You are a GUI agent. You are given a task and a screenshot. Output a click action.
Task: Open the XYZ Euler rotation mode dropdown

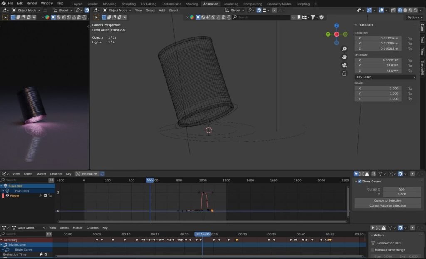pyautogui.click(x=385, y=77)
